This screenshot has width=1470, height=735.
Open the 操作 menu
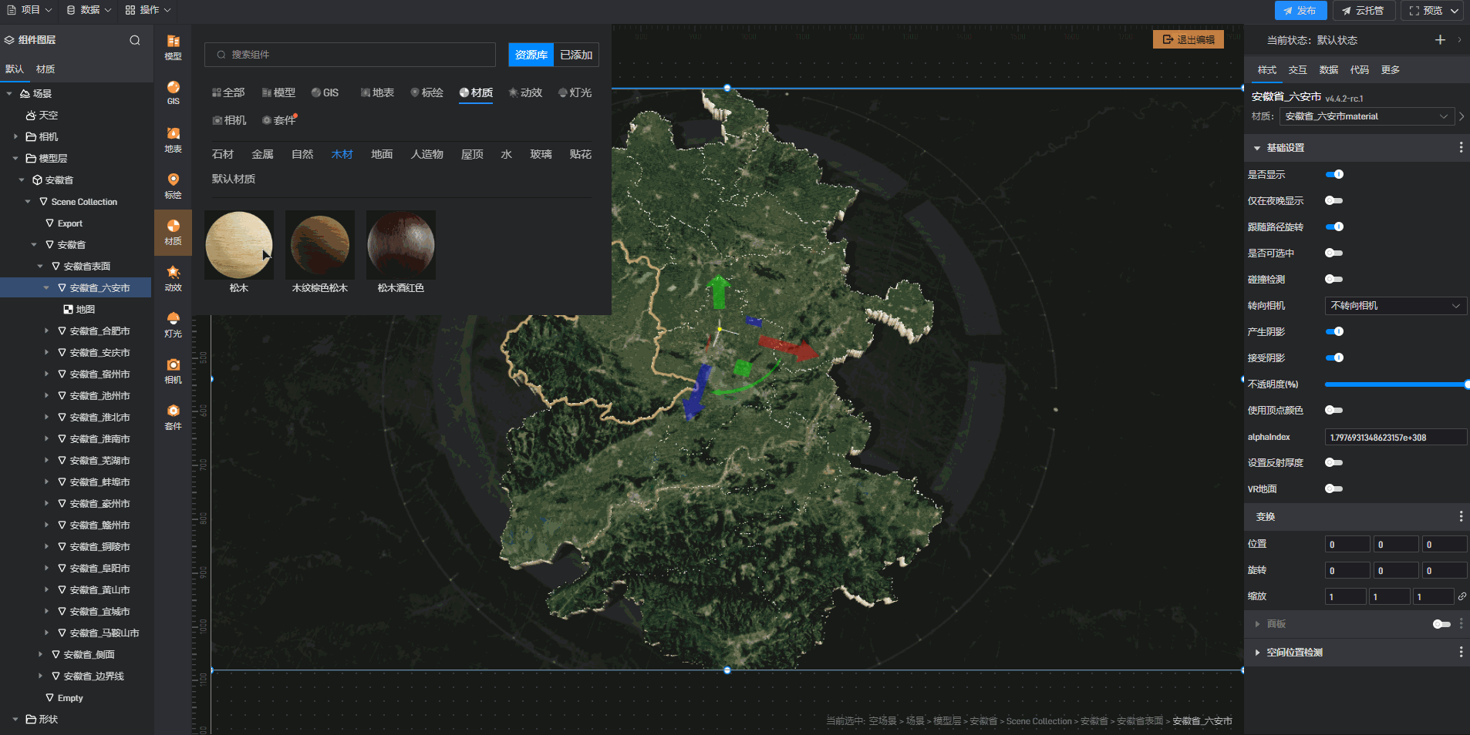[x=148, y=10]
